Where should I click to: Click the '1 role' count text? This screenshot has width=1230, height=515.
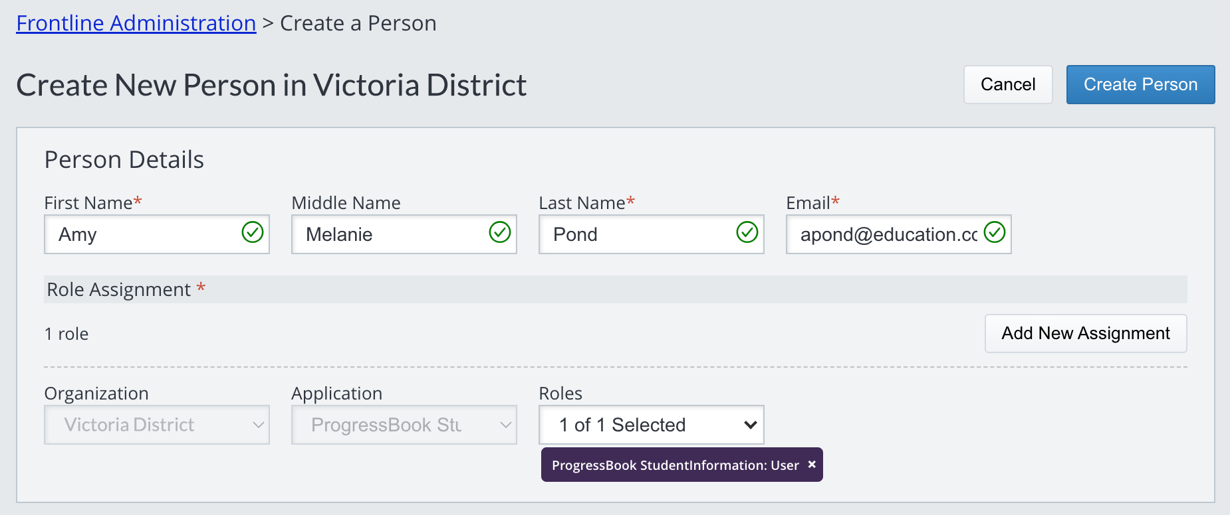point(66,334)
